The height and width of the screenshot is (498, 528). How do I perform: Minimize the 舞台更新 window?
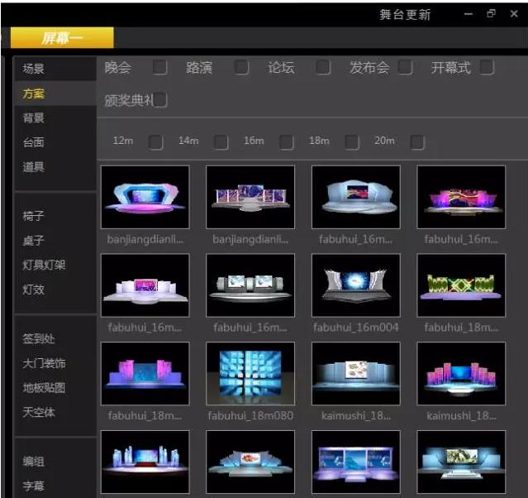(469, 14)
